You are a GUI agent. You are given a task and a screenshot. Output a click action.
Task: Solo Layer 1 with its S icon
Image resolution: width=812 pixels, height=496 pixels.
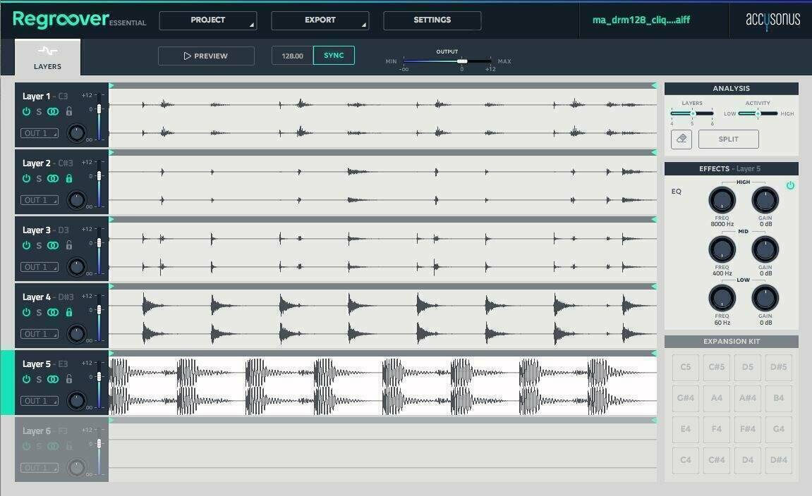click(40, 111)
